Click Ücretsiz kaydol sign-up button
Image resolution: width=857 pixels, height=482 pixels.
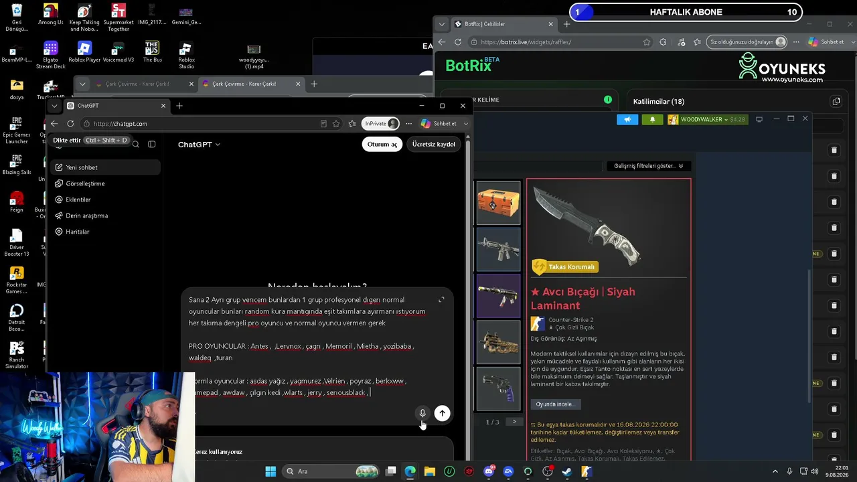point(434,144)
